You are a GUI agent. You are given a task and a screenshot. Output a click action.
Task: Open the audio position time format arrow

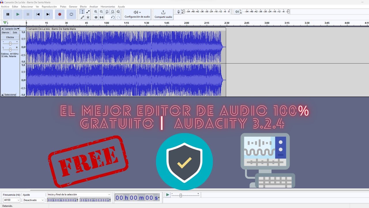click(x=158, y=198)
